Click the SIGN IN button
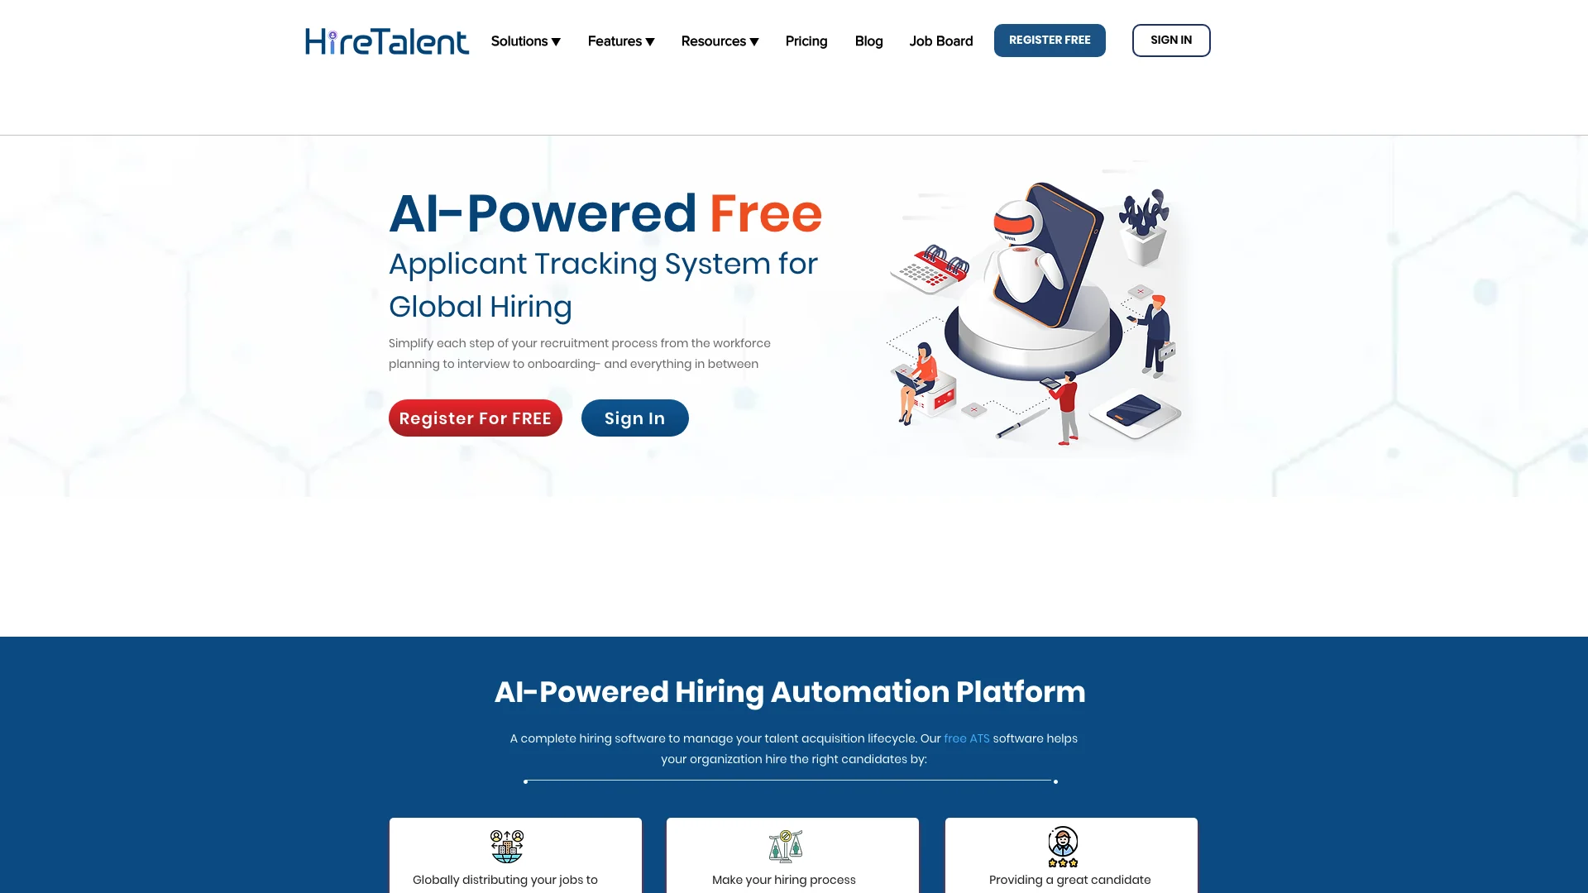This screenshot has height=893, width=1588. tap(1170, 39)
